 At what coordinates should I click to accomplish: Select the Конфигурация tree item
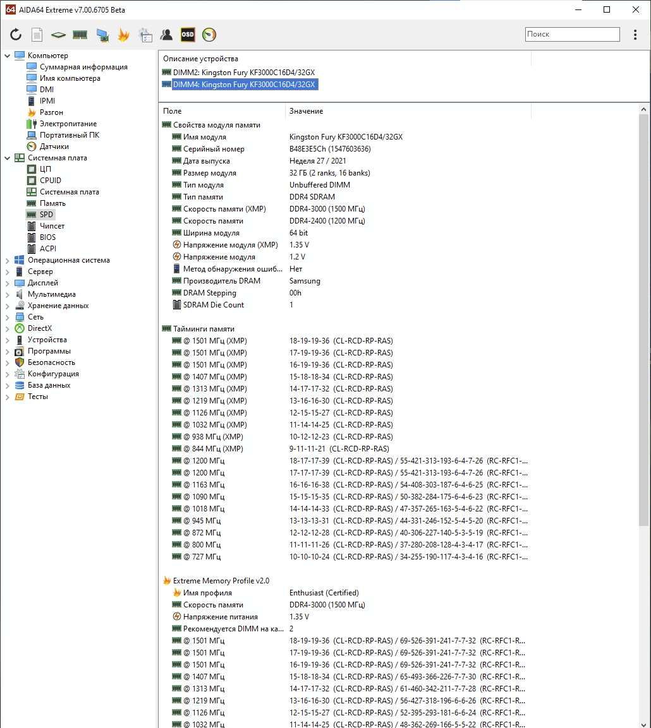point(53,374)
